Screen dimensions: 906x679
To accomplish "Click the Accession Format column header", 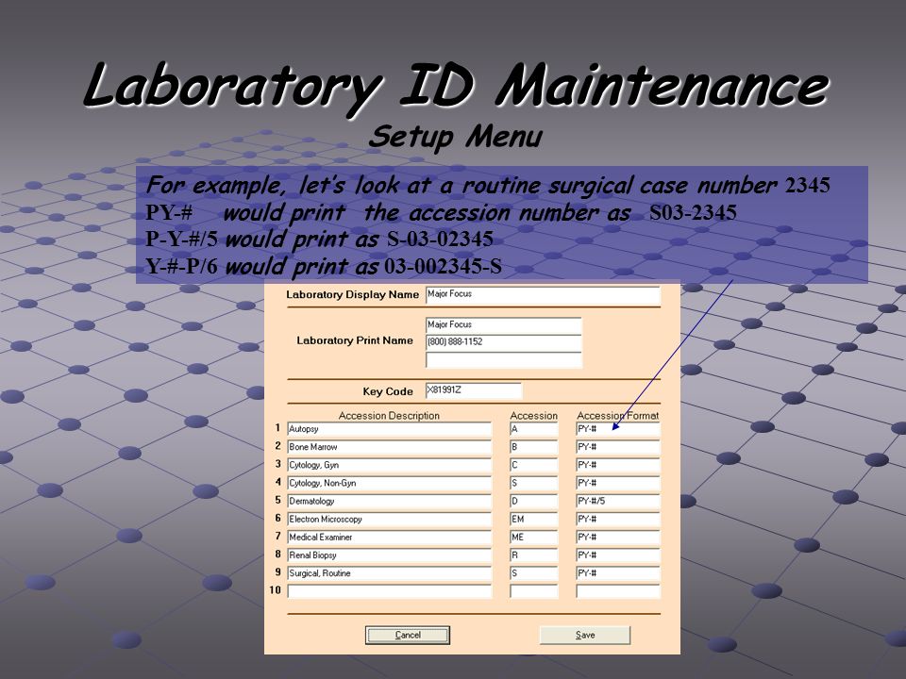I will click(617, 415).
